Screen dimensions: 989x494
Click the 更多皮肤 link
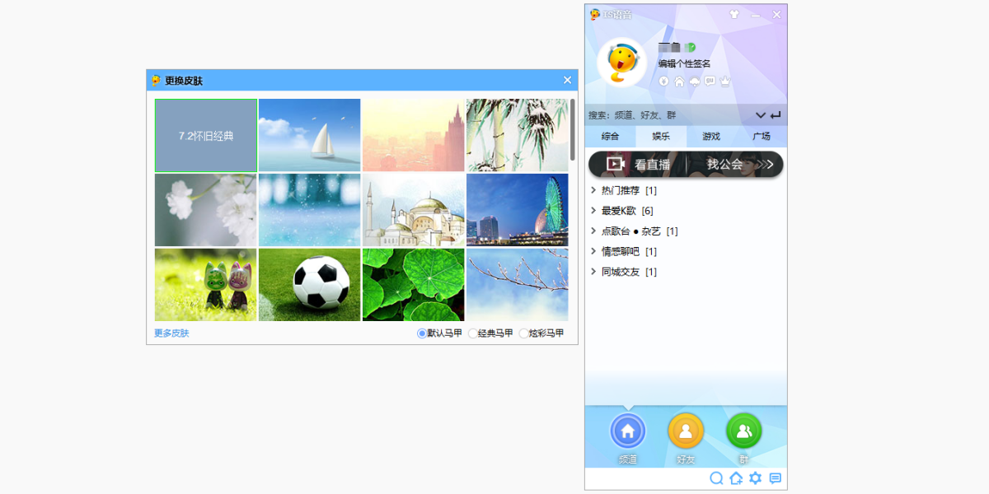click(171, 333)
